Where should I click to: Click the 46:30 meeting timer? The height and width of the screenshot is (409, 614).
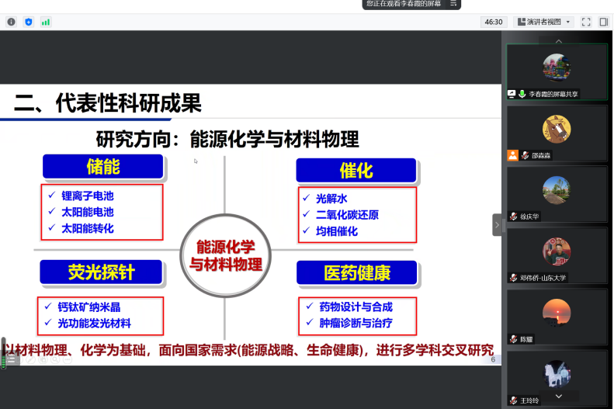(x=492, y=22)
